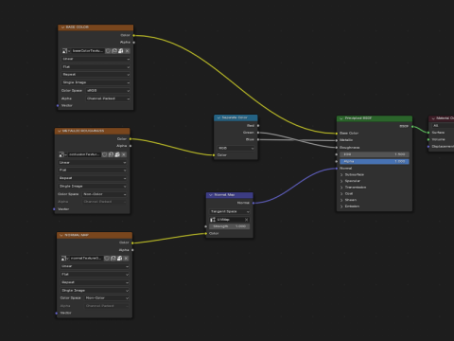The height and width of the screenshot is (341, 454).
Task: Click Vector input socket of BASE COLOR node
Action: (58, 105)
